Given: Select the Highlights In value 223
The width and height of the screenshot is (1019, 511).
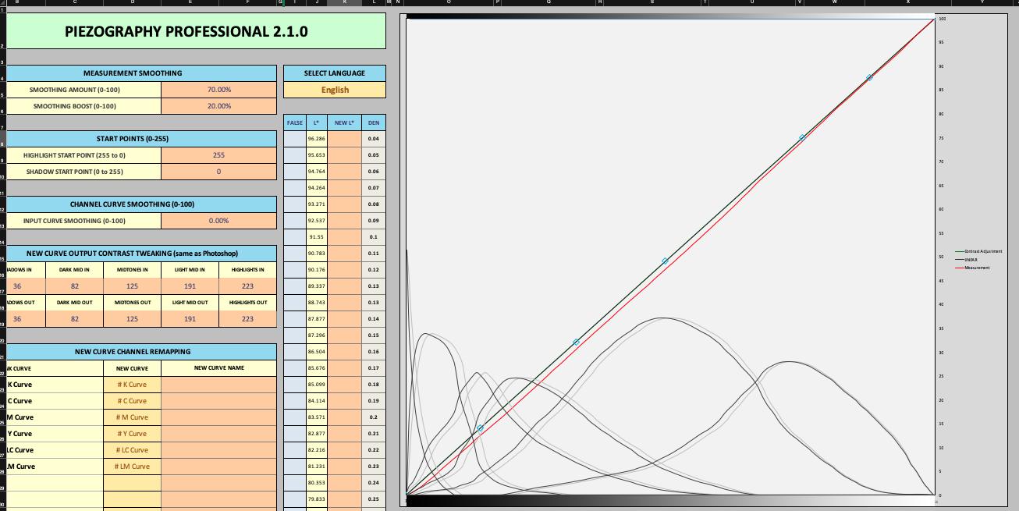Looking at the screenshot, I should pyautogui.click(x=248, y=286).
